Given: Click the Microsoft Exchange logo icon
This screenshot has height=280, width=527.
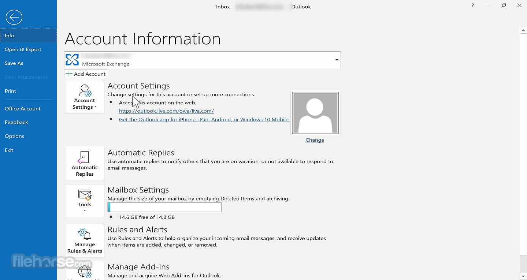Looking at the screenshot, I should [72, 59].
